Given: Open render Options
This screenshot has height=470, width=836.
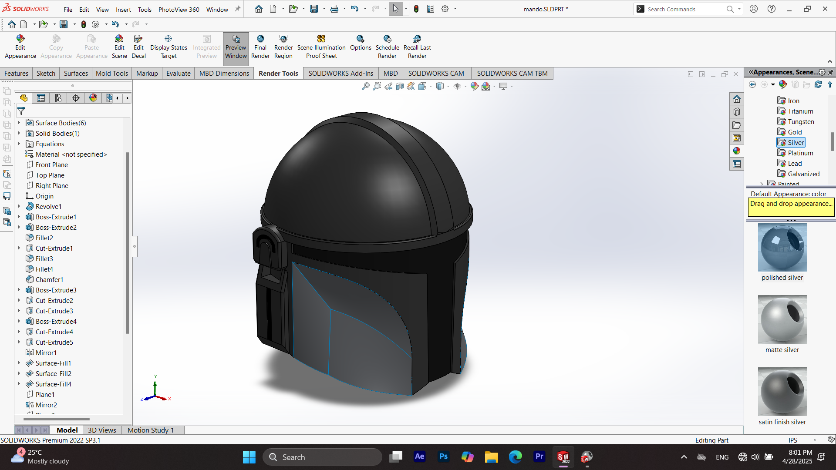Looking at the screenshot, I should tap(361, 43).
